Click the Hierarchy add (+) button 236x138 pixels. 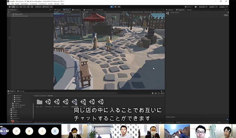(x=9, y=12)
